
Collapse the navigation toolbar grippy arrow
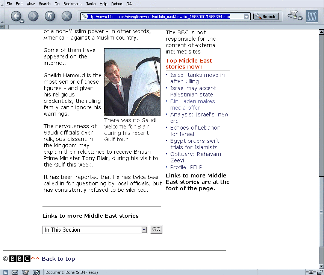2,21
